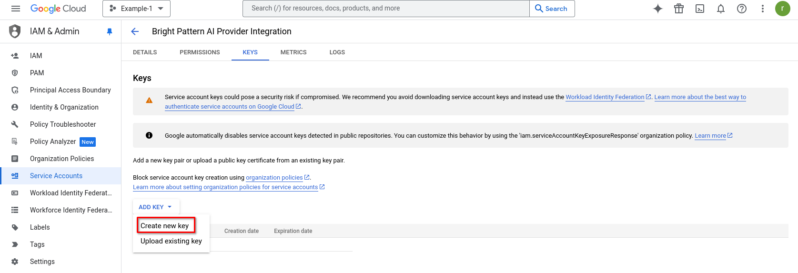798x273 pixels.
Task: Click the Service Accounts key icon
Action: (15, 176)
